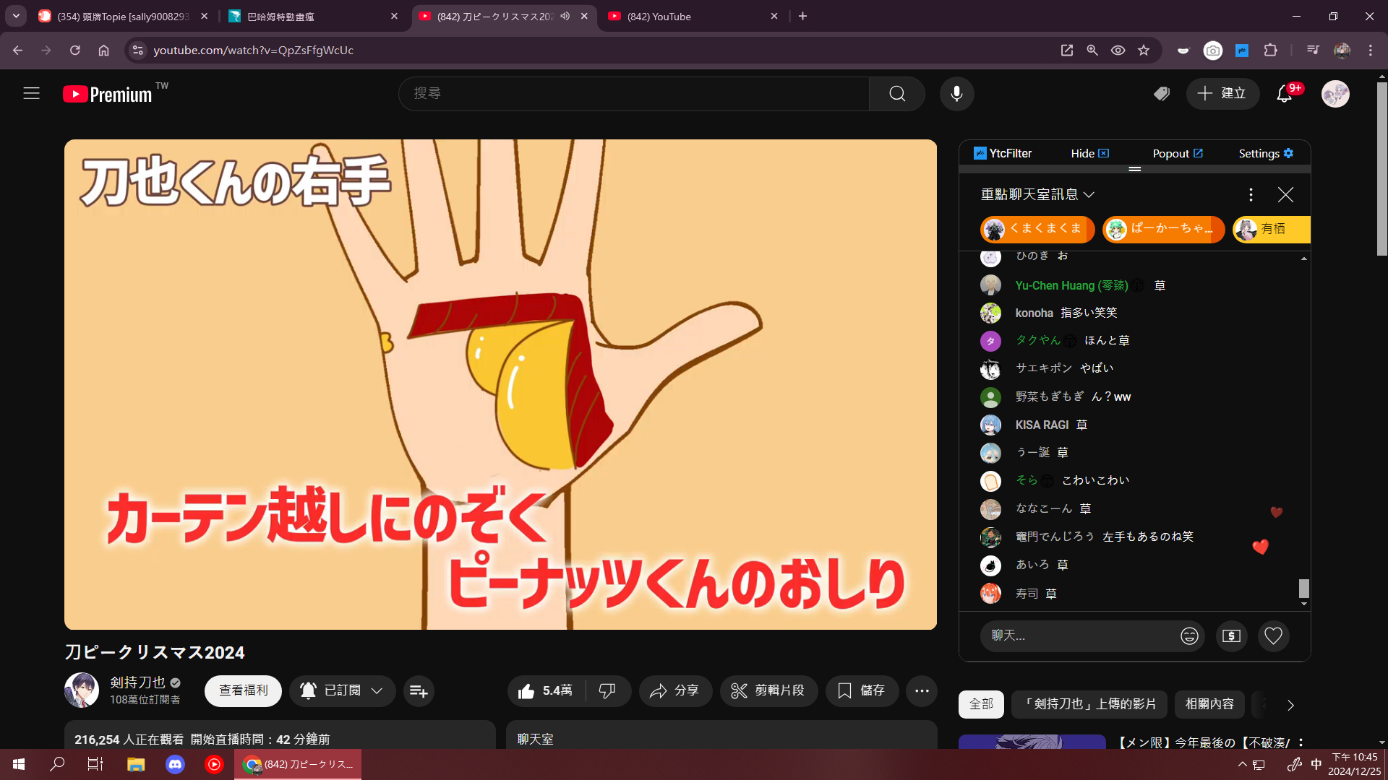Open the YouTube hamburger guide menu
The height and width of the screenshot is (780, 1388).
click(31, 93)
